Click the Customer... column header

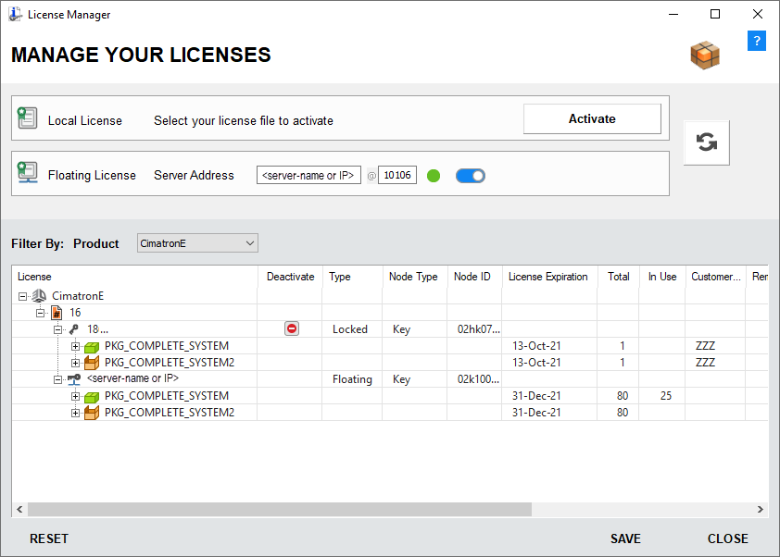[715, 277]
